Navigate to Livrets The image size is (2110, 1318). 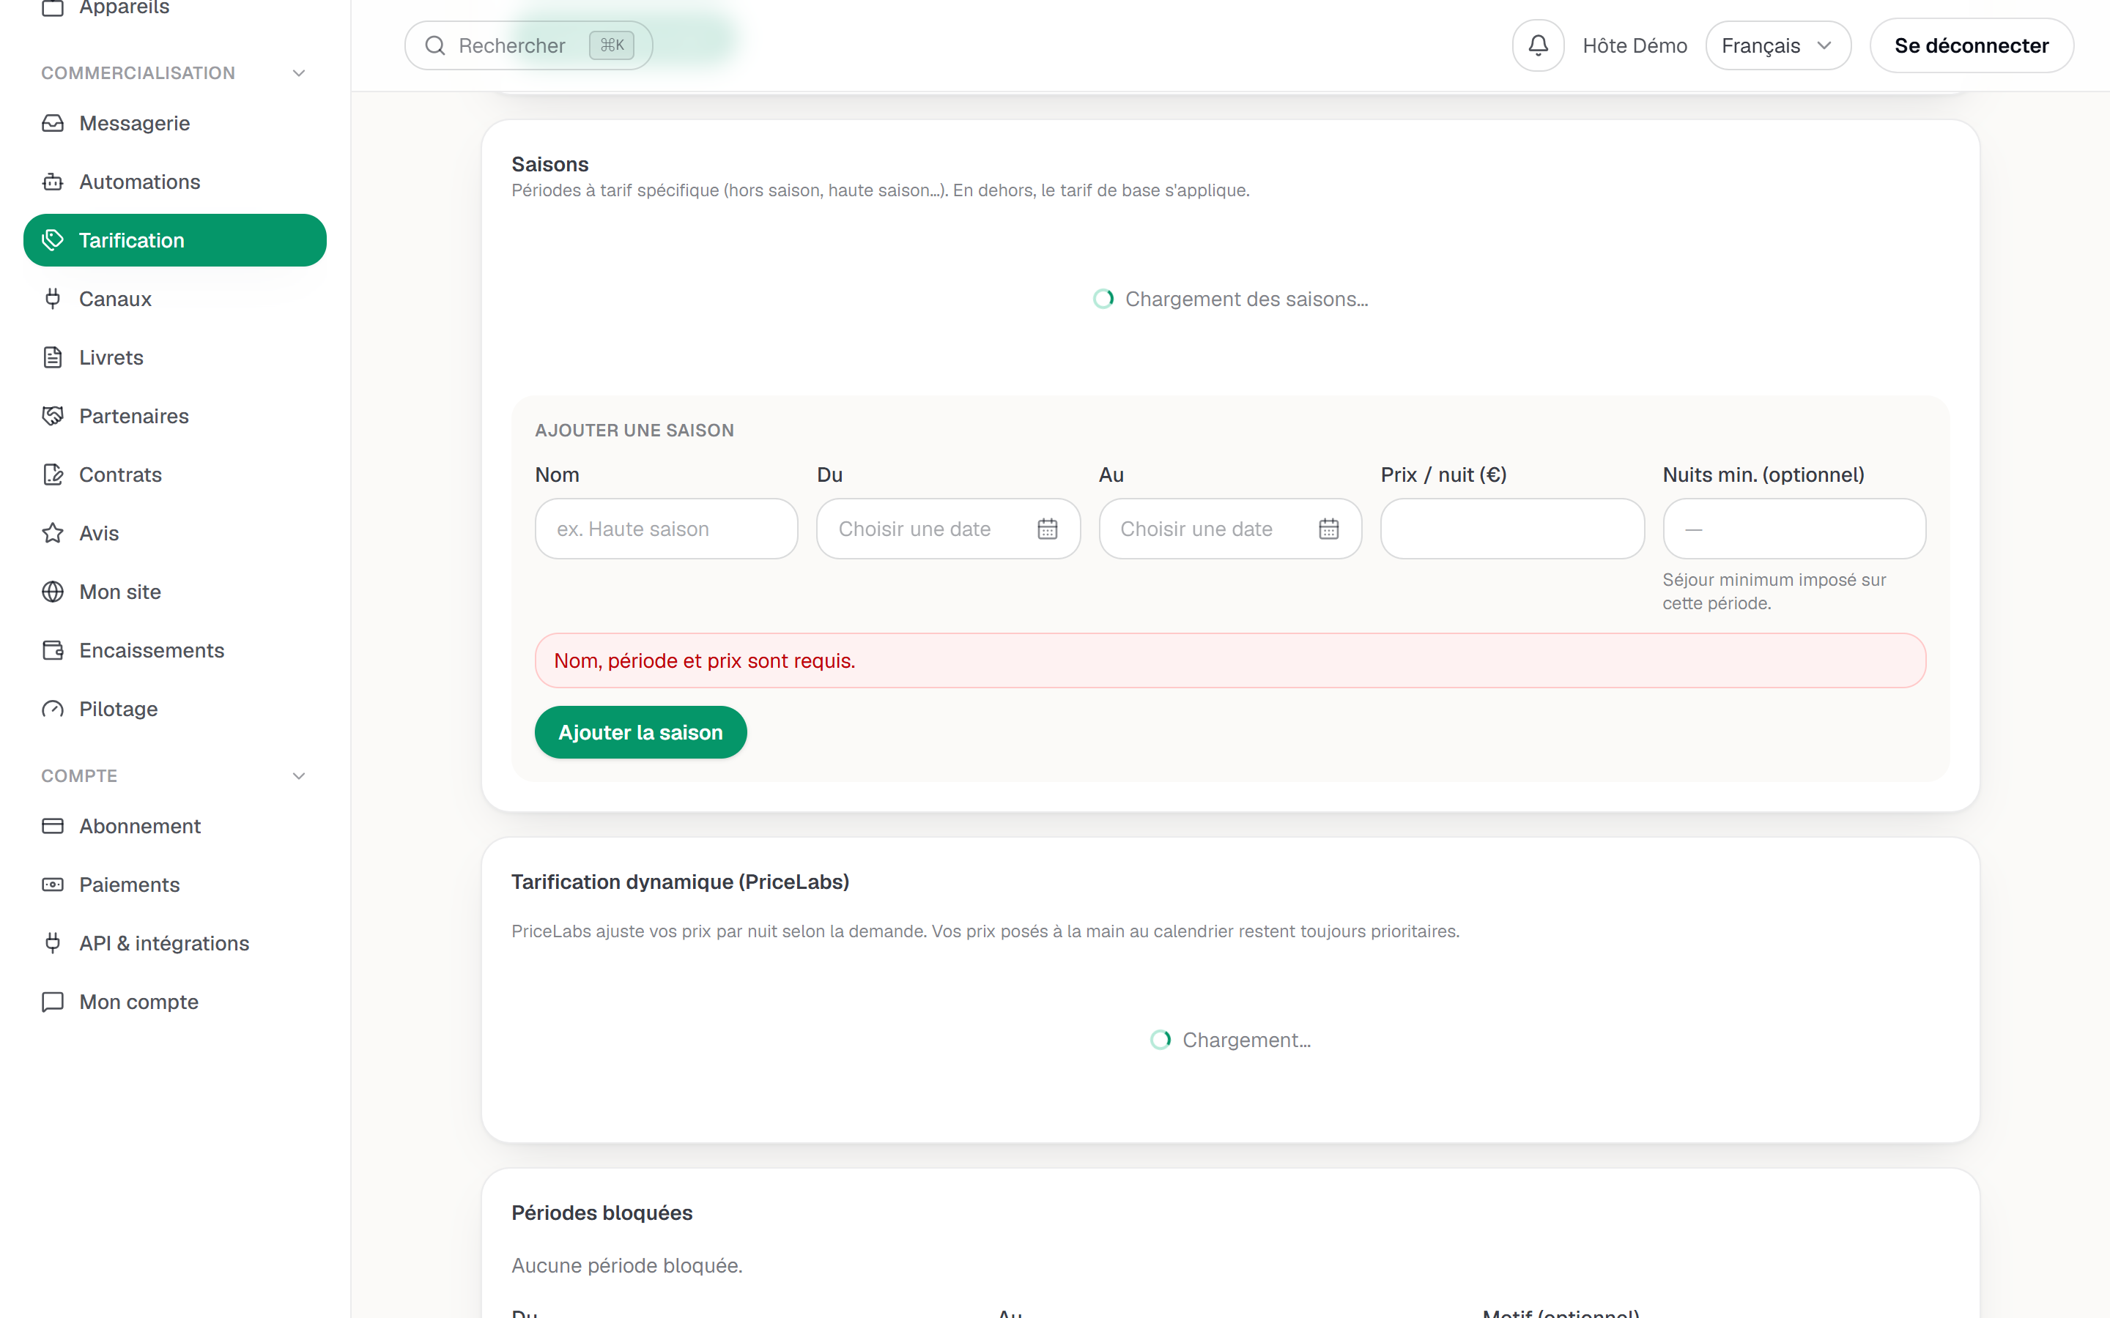pyautogui.click(x=175, y=357)
